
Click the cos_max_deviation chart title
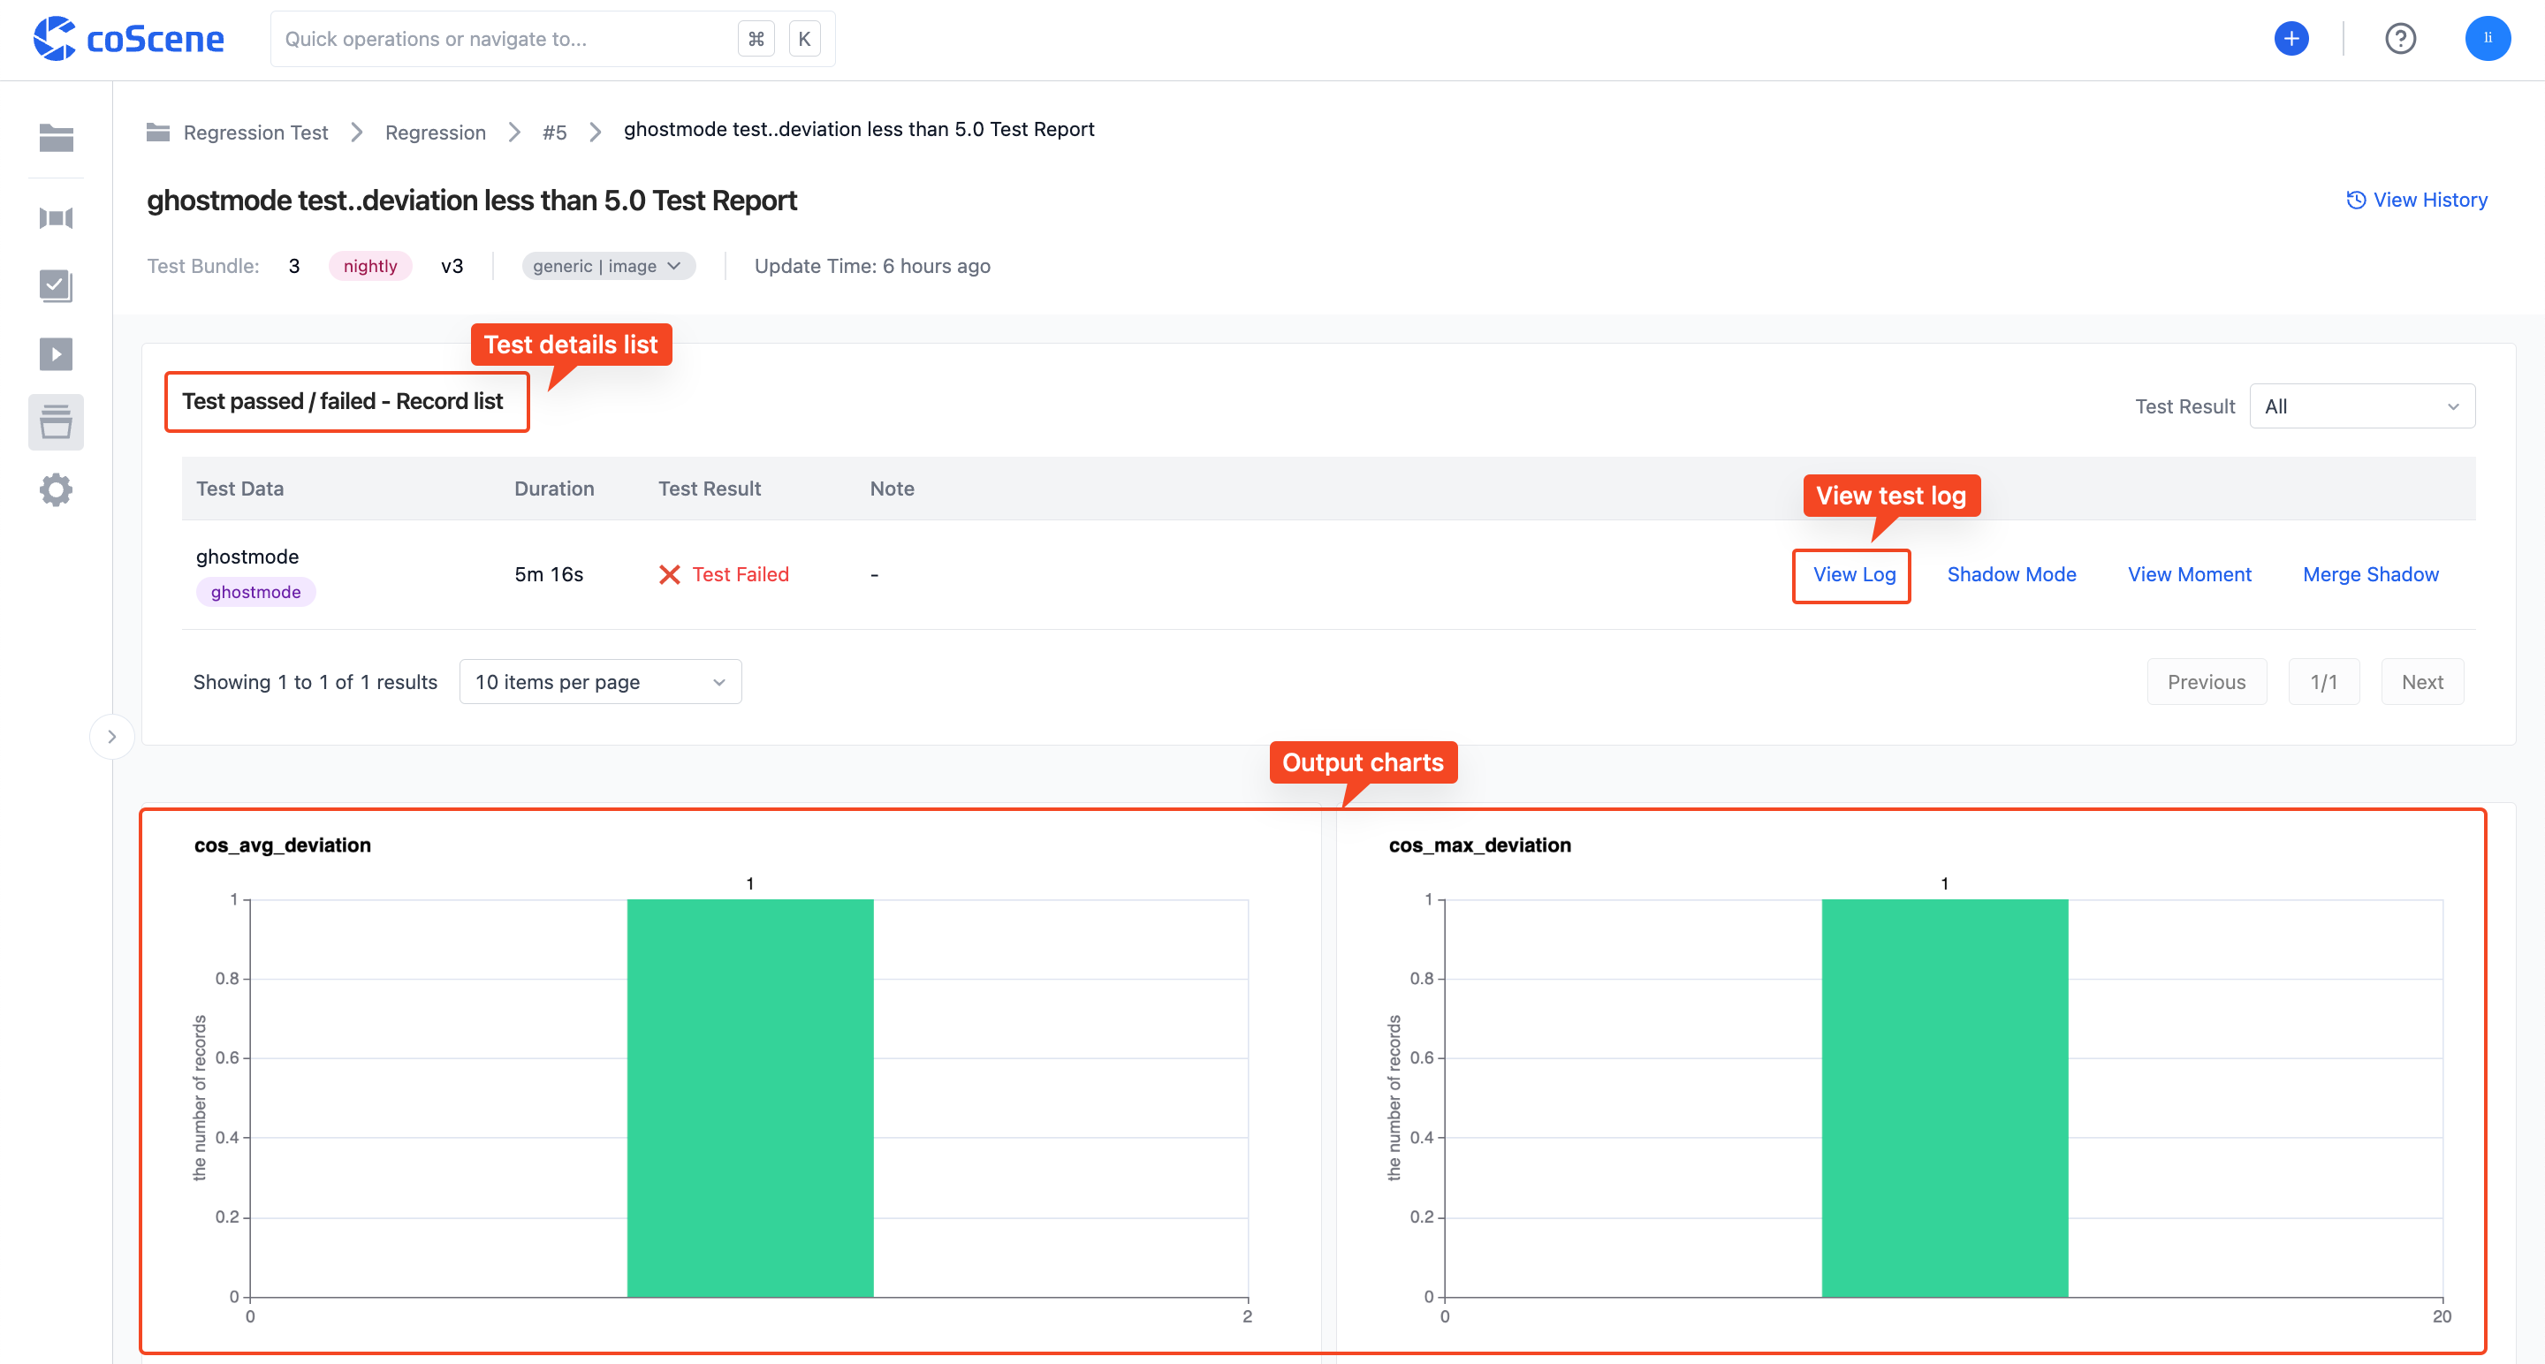(1479, 845)
